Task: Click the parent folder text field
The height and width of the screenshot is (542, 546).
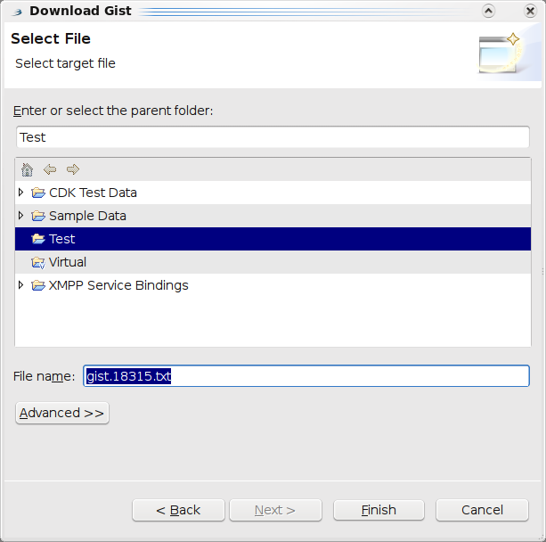Action: [x=273, y=137]
